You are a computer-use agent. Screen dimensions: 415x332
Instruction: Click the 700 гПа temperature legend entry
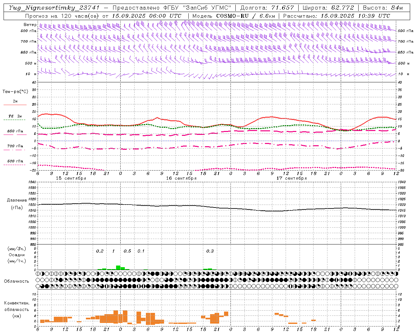(x=15, y=146)
